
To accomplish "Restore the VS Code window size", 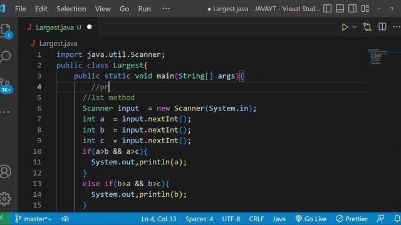I will 391,8.
